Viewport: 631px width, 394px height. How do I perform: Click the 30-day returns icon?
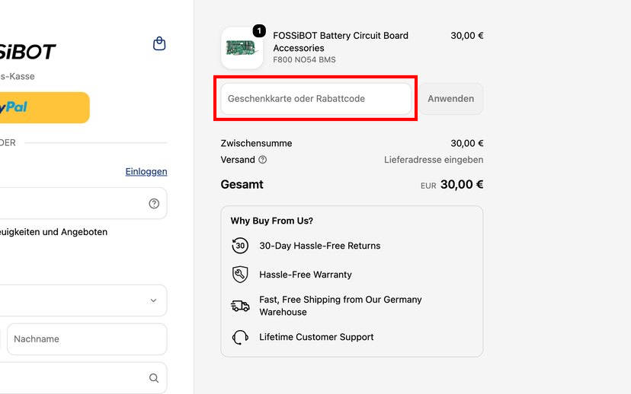[x=240, y=246]
